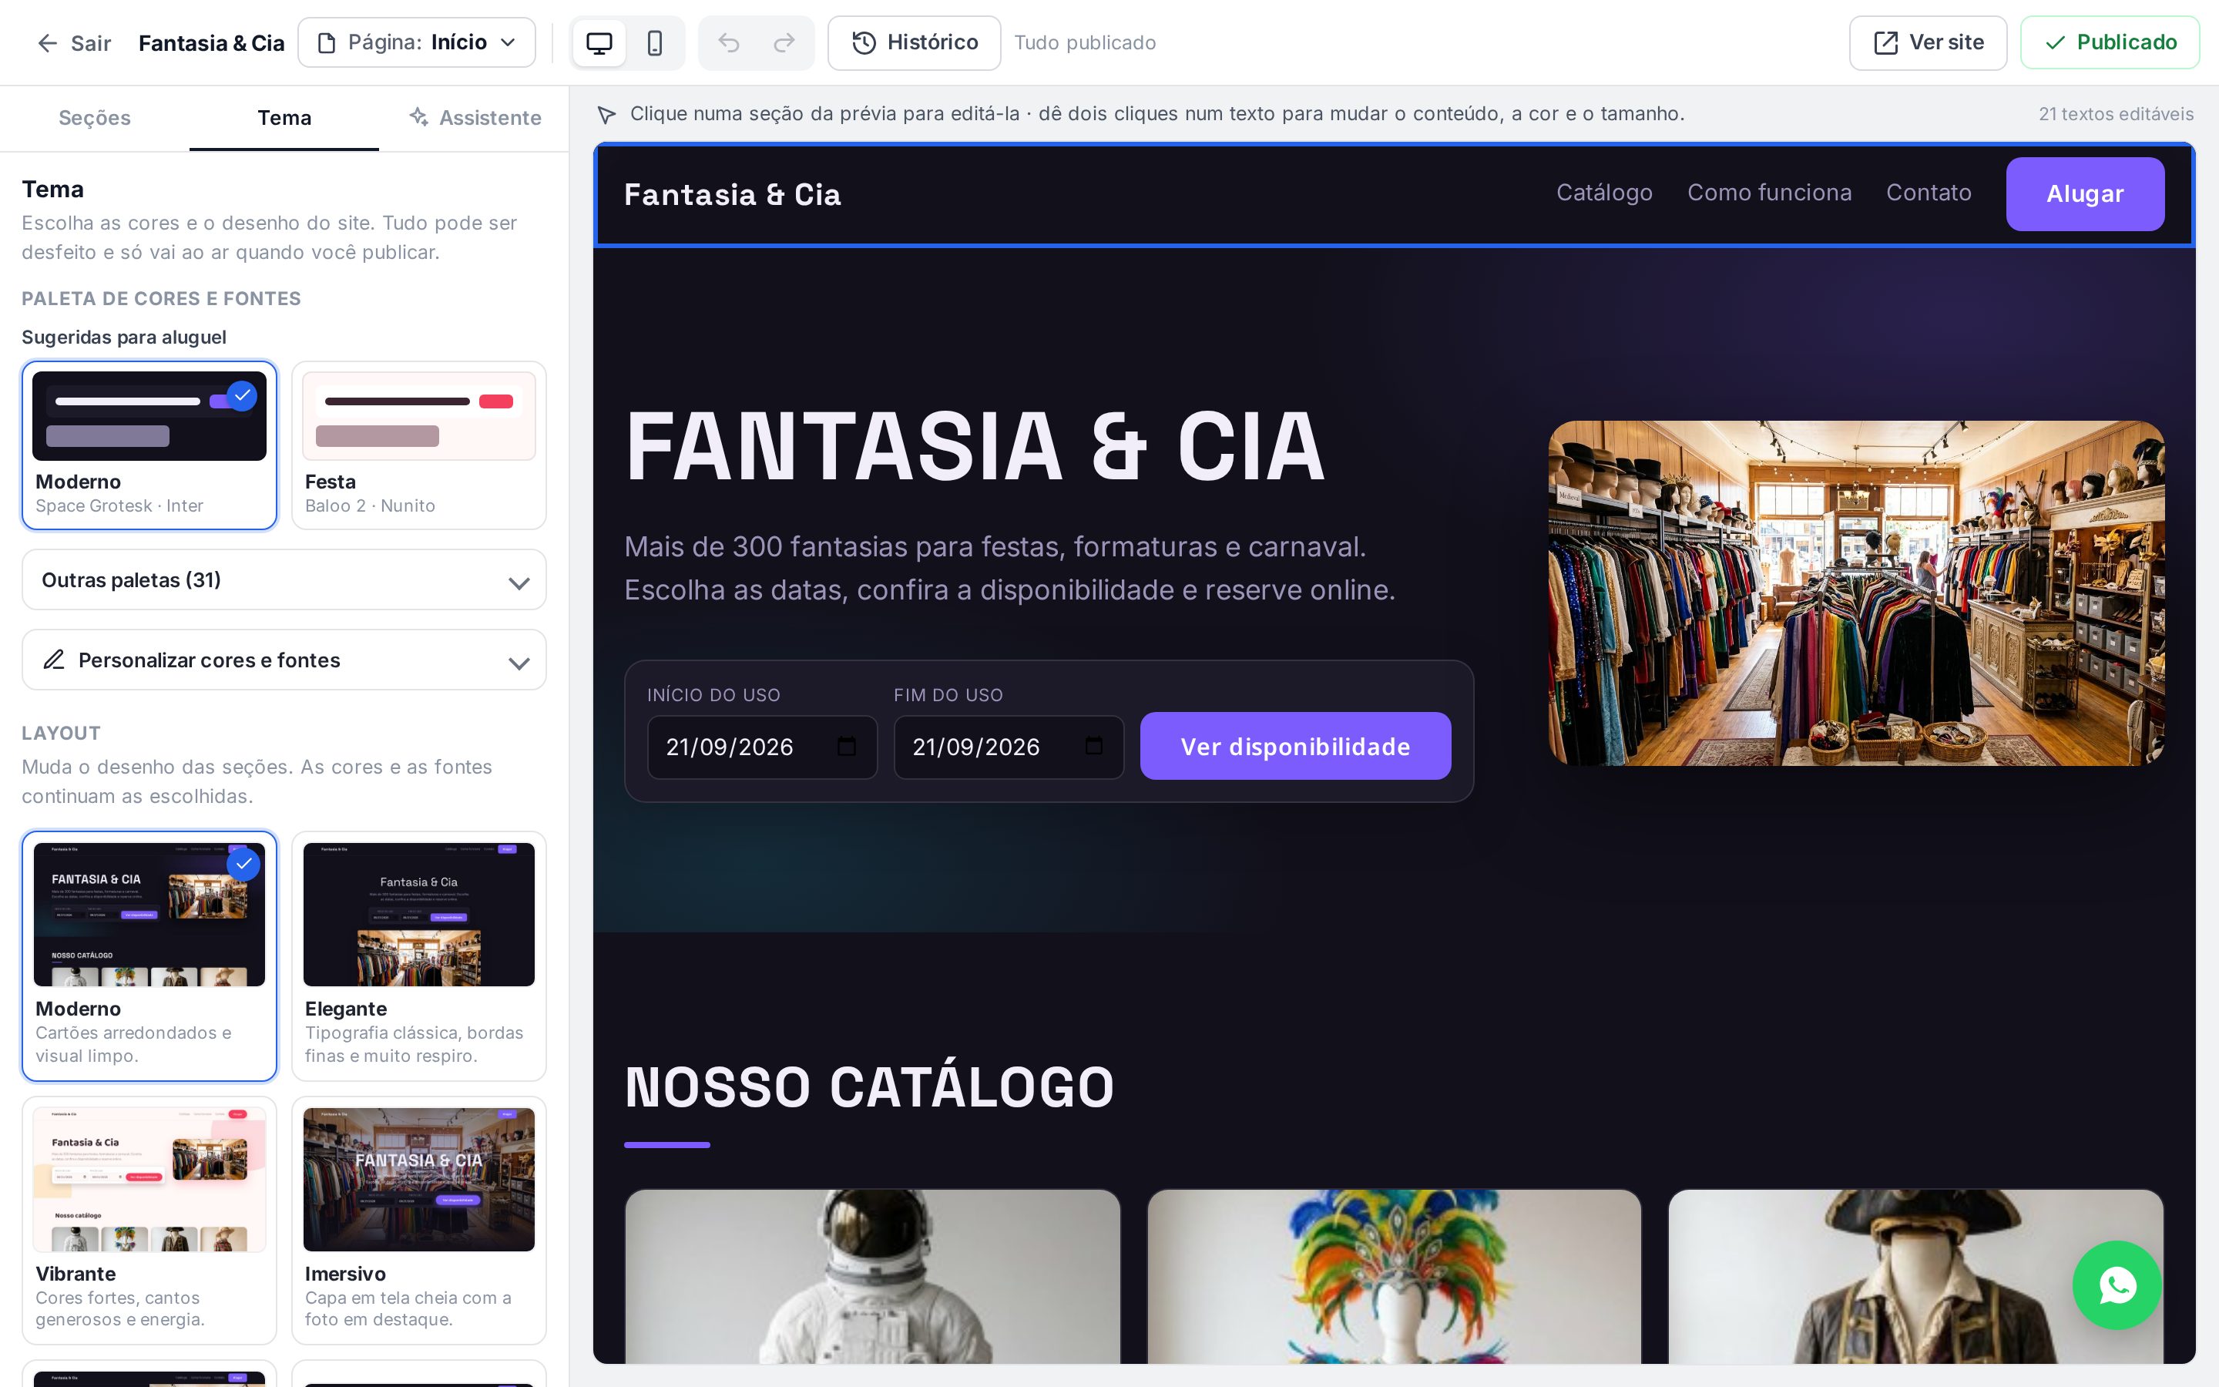Select the carnival feather headdress card

pyautogui.click(x=1394, y=1276)
